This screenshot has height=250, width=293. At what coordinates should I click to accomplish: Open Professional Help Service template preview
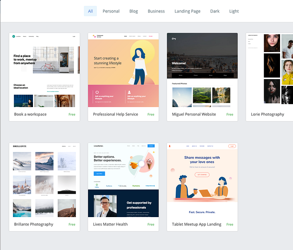[x=123, y=70]
